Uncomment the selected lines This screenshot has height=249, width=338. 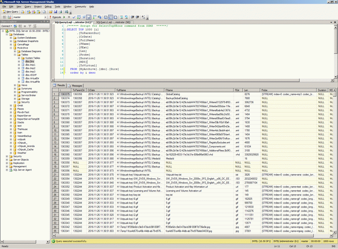[x=126, y=17]
